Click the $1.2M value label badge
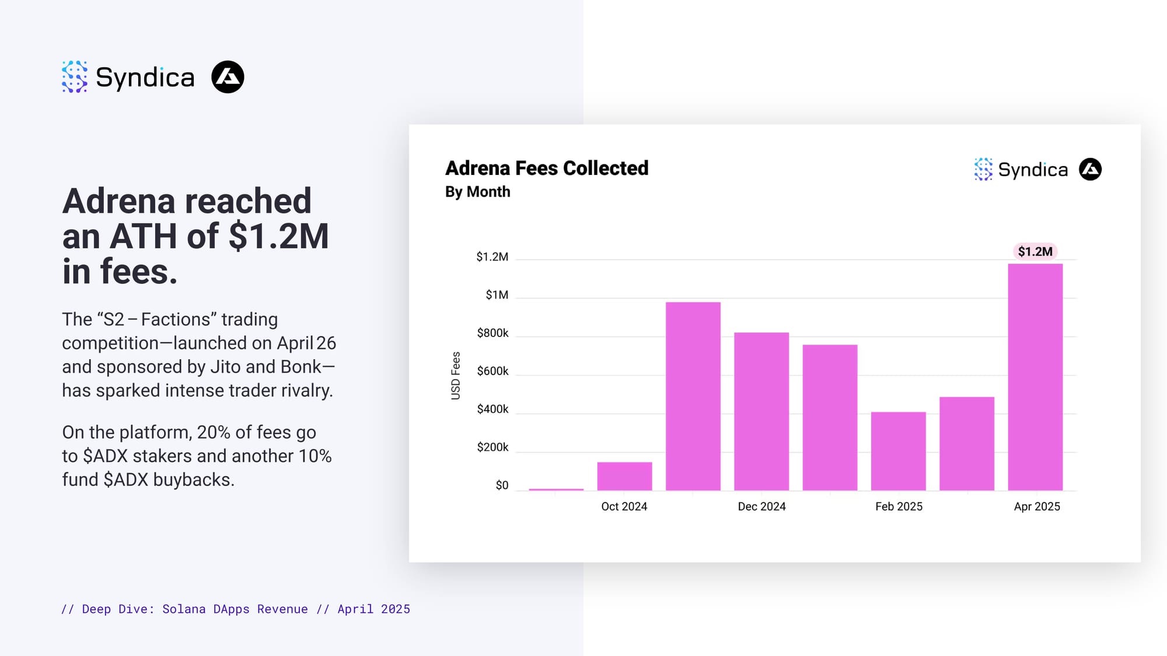The height and width of the screenshot is (656, 1167). pos(1035,251)
